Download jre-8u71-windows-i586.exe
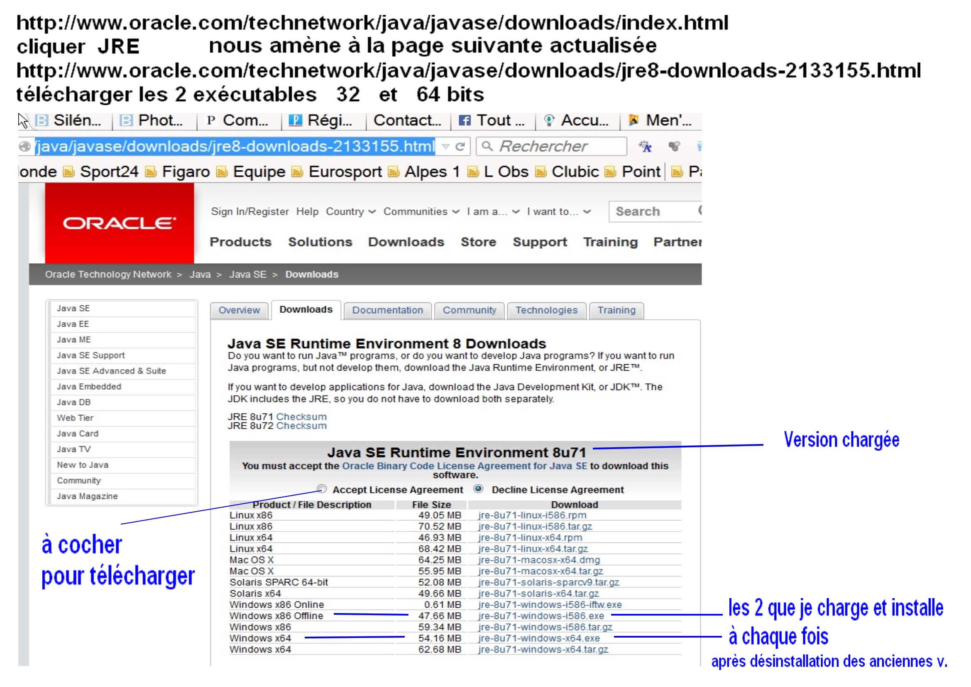This screenshot has height=687, width=971. pos(541,616)
